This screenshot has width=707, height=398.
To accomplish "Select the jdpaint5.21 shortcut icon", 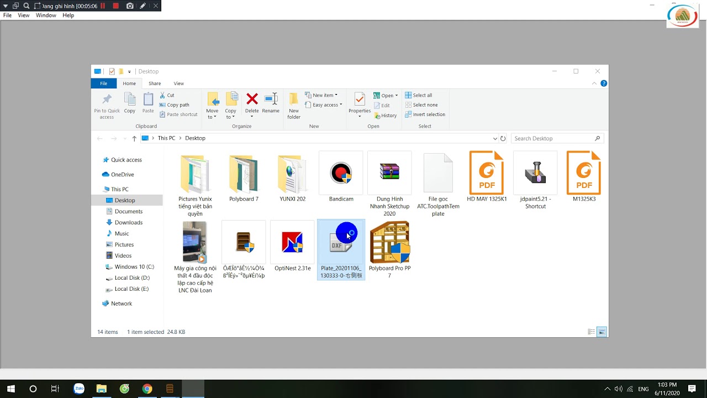I will click(x=535, y=180).
